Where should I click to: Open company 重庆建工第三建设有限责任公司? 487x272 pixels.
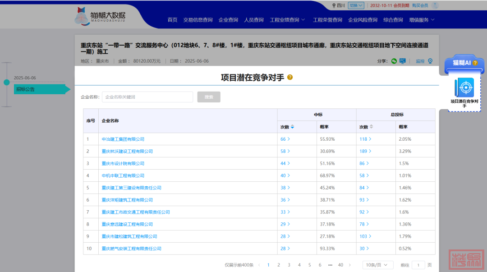[131, 188]
